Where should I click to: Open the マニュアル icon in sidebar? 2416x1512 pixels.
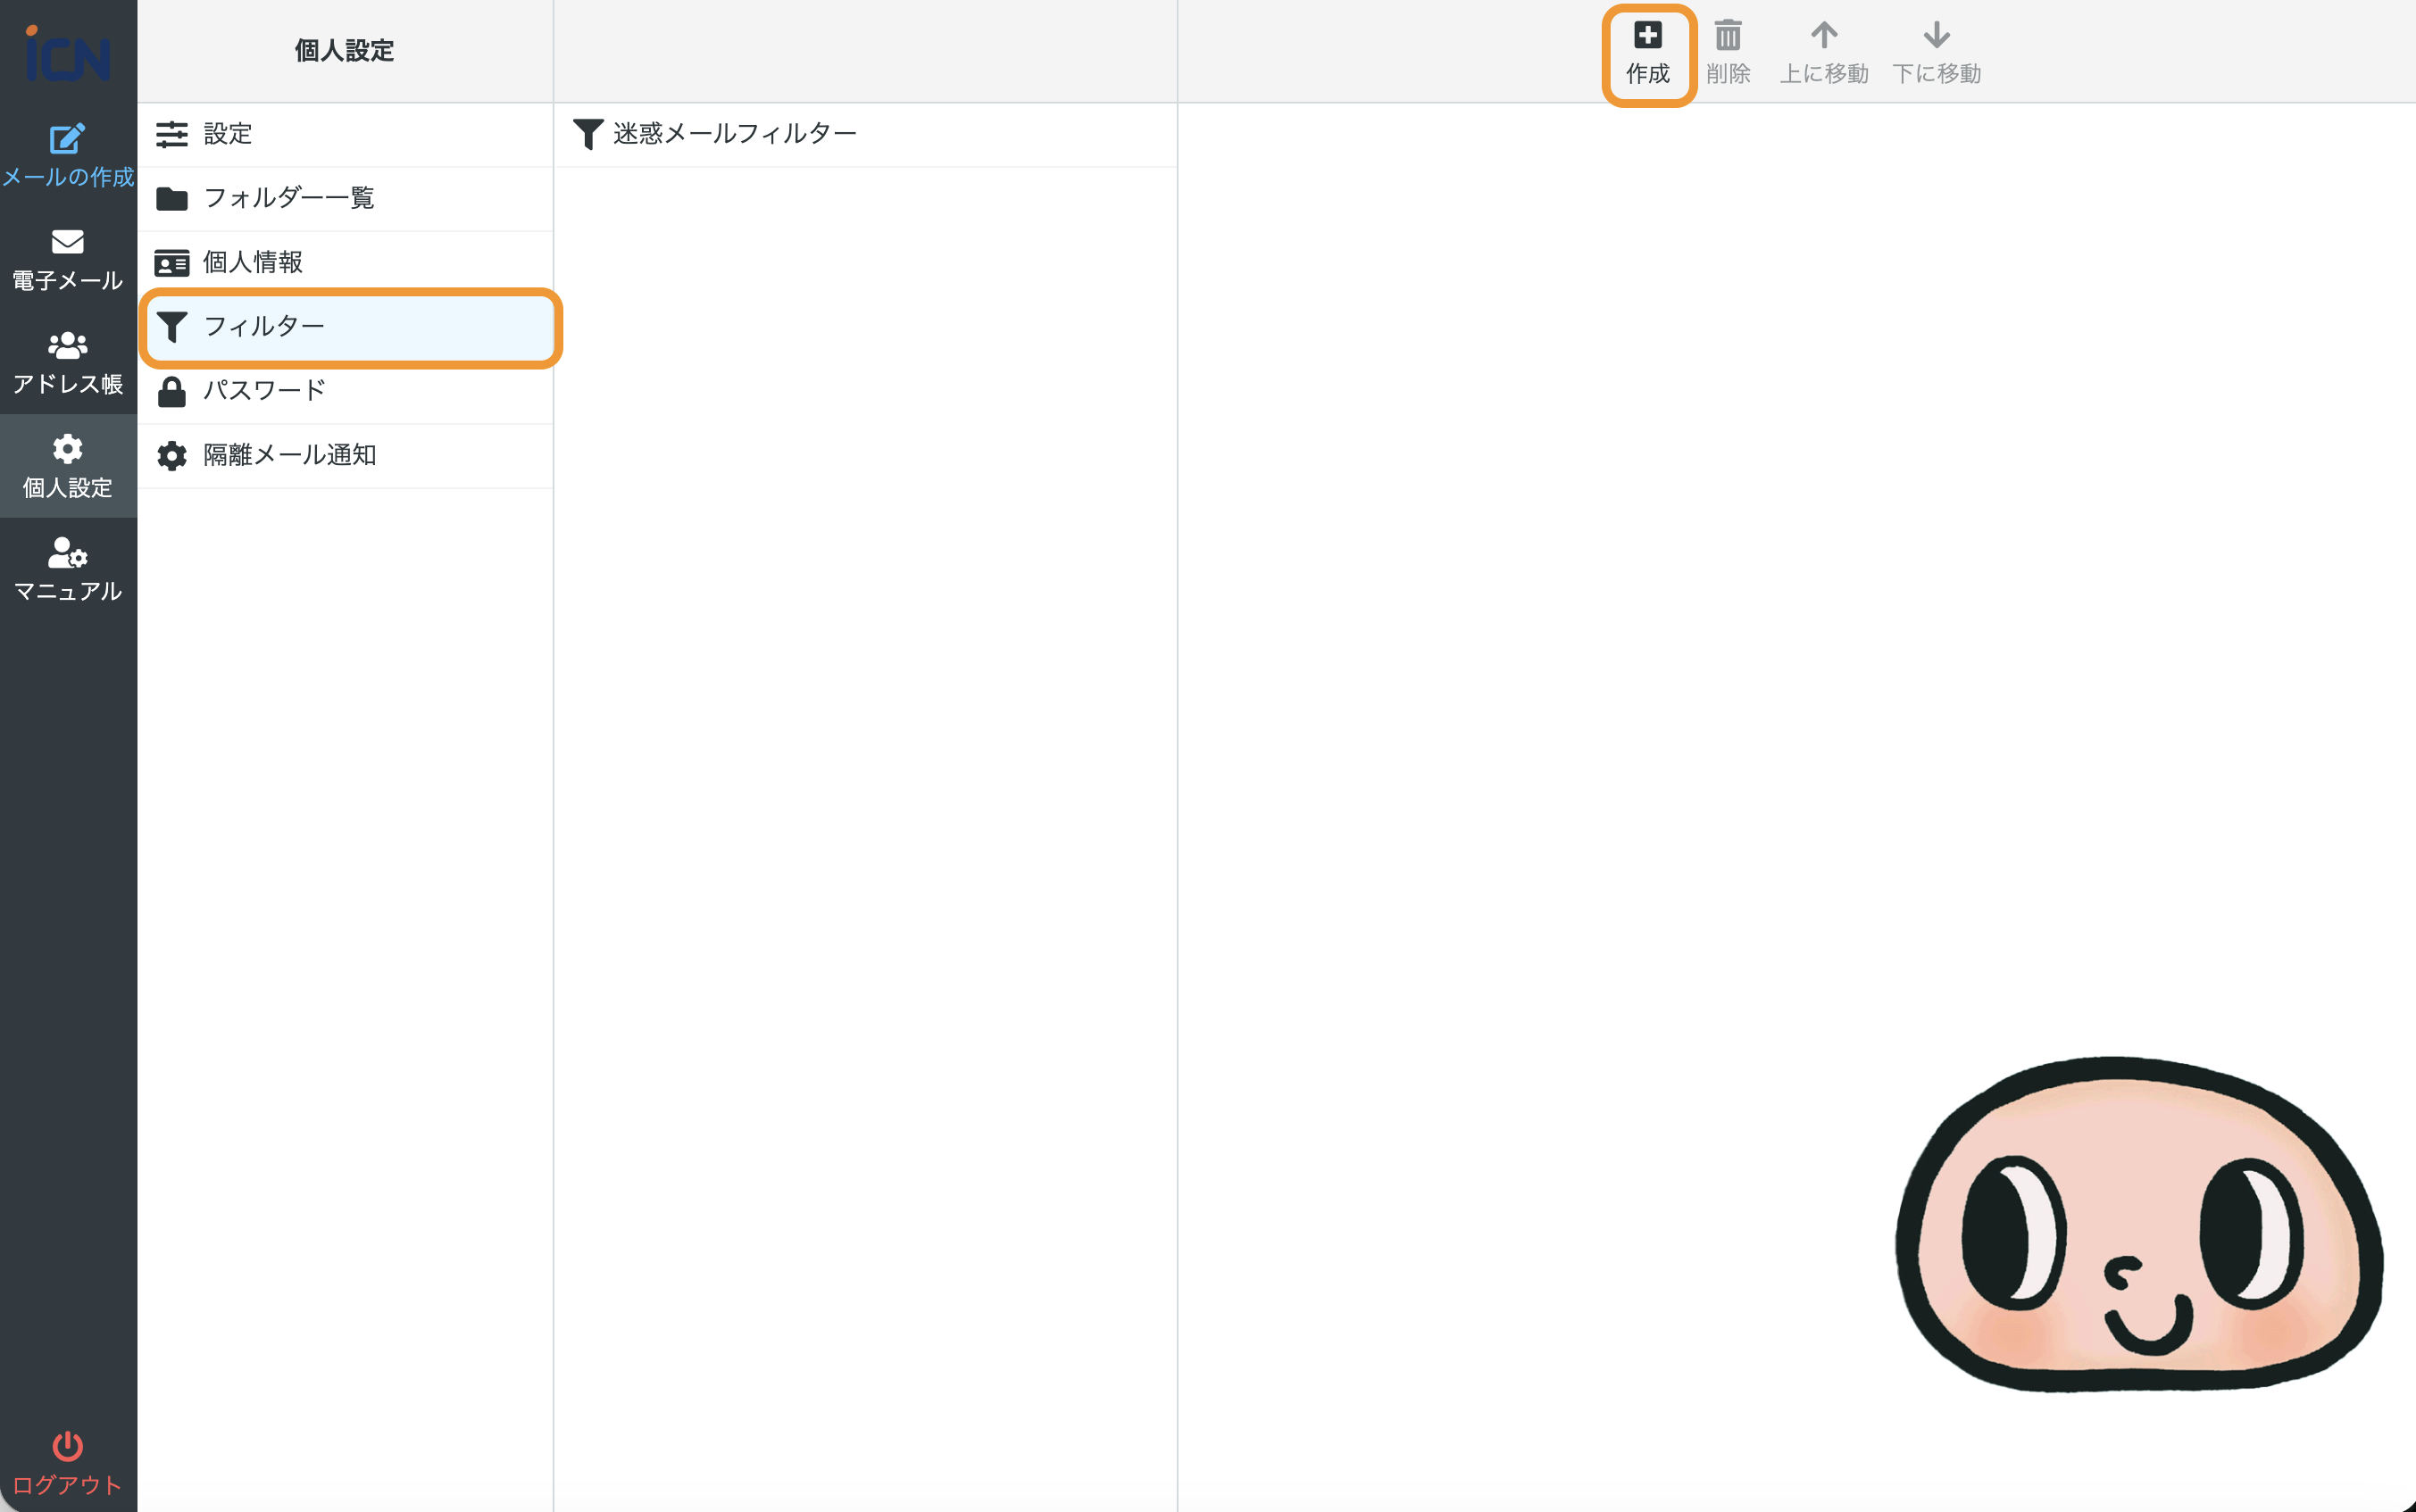click(x=67, y=553)
